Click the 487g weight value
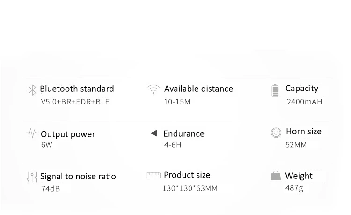Viewport: 351px width, 215px height. coord(294,188)
